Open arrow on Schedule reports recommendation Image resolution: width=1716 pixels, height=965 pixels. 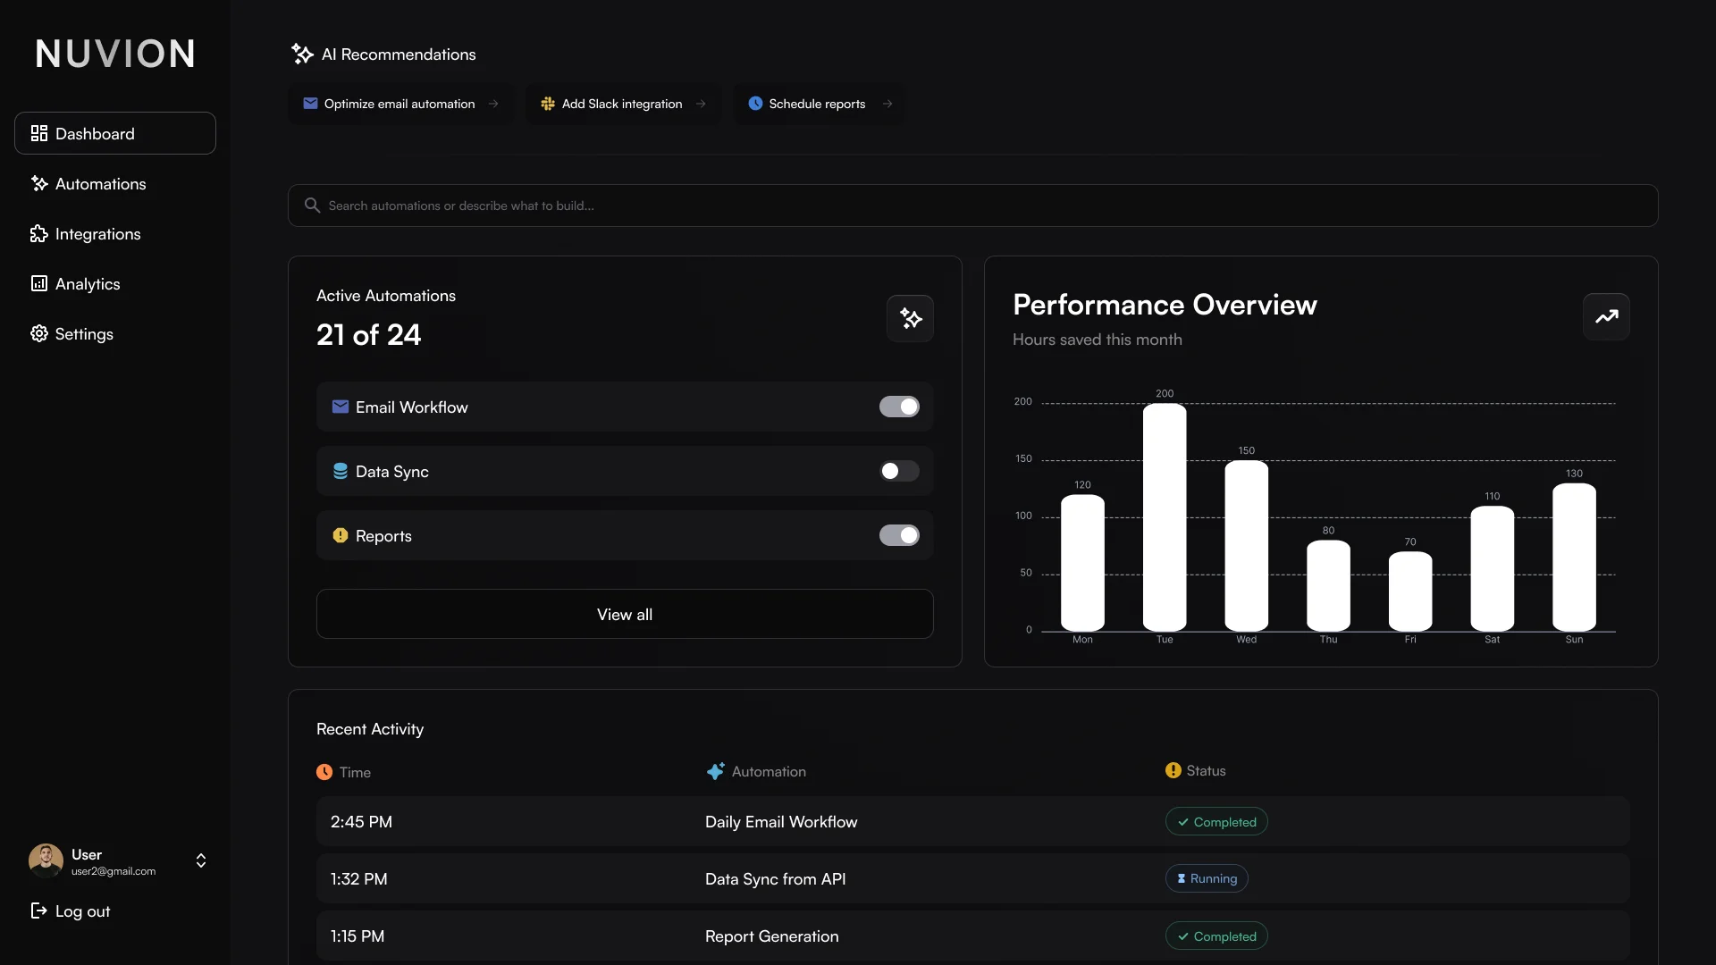887,104
